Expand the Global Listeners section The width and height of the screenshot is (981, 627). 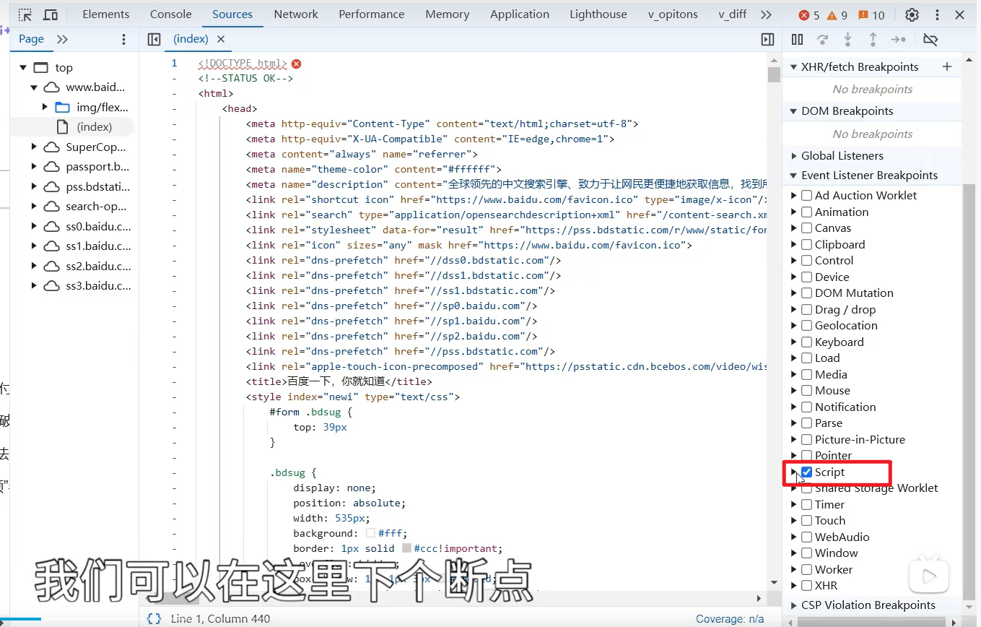pos(794,156)
